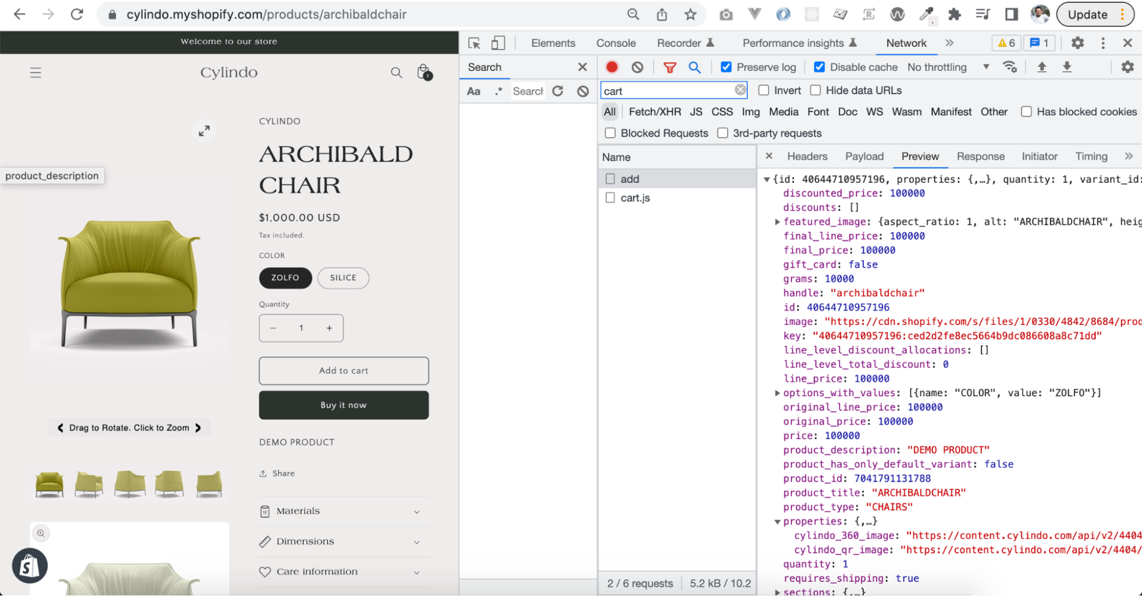Select ZOLFO color option
This screenshot has height=596, width=1142.
coord(285,277)
